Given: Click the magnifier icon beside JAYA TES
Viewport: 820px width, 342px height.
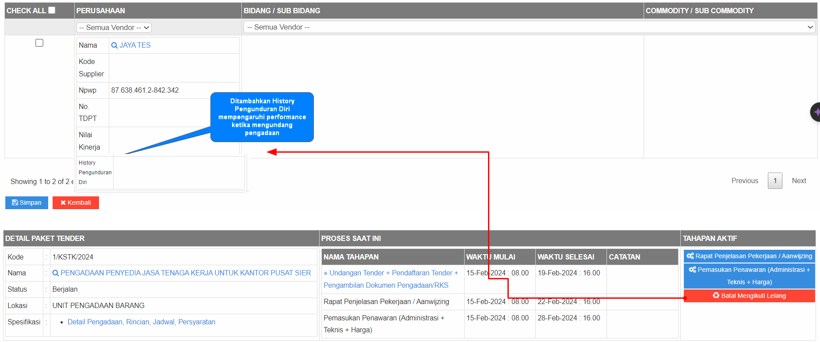Looking at the screenshot, I should click(x=114, y=45).
